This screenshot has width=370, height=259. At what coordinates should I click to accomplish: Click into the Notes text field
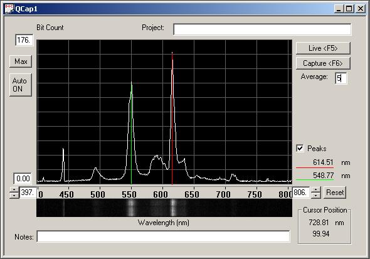(163, 236)
